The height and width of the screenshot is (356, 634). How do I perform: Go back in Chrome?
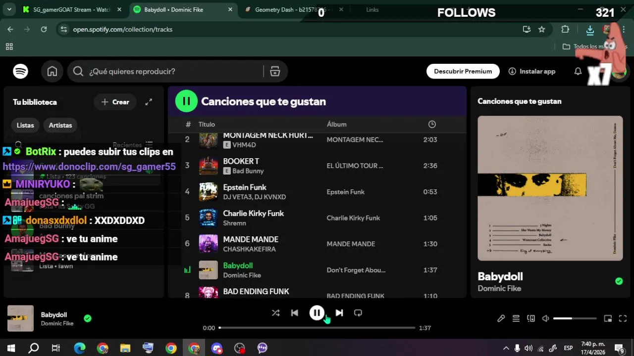click(10, 29)
